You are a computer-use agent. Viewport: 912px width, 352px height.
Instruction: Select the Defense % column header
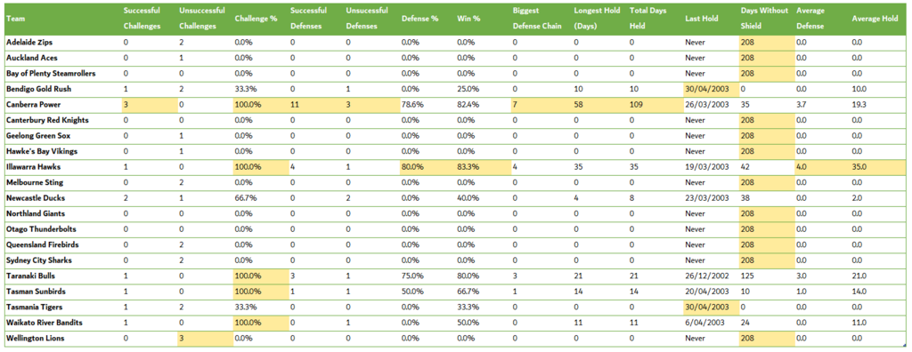pos(427,19)
